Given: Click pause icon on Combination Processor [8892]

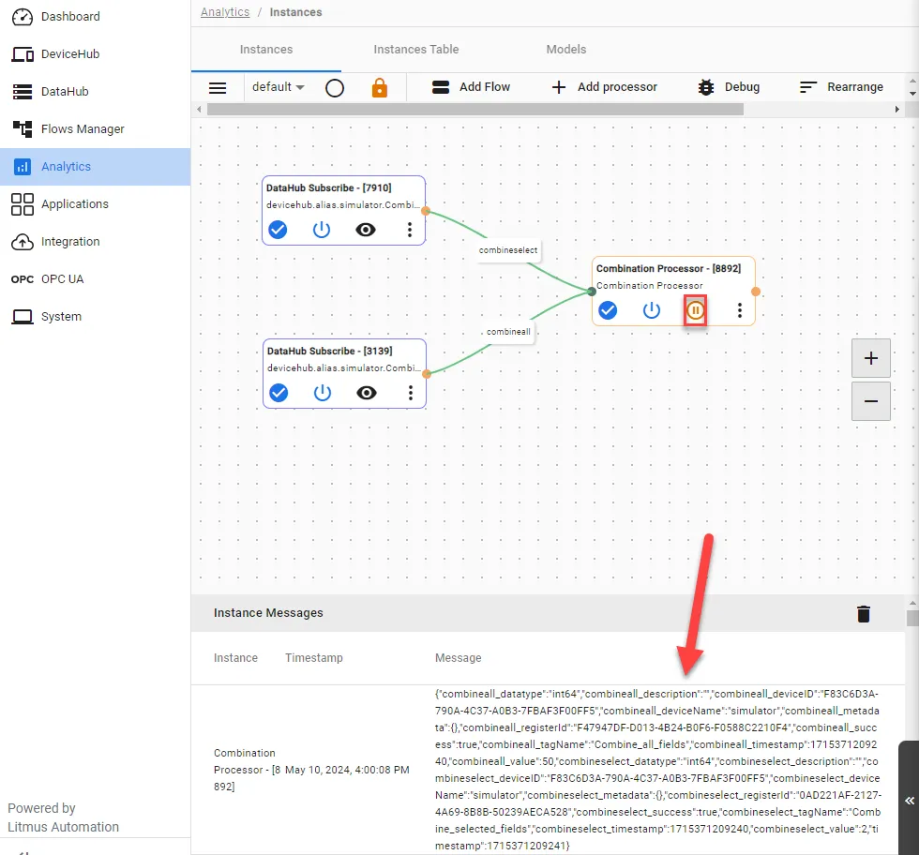Looking at the screenshot, I should coord(695,310).
